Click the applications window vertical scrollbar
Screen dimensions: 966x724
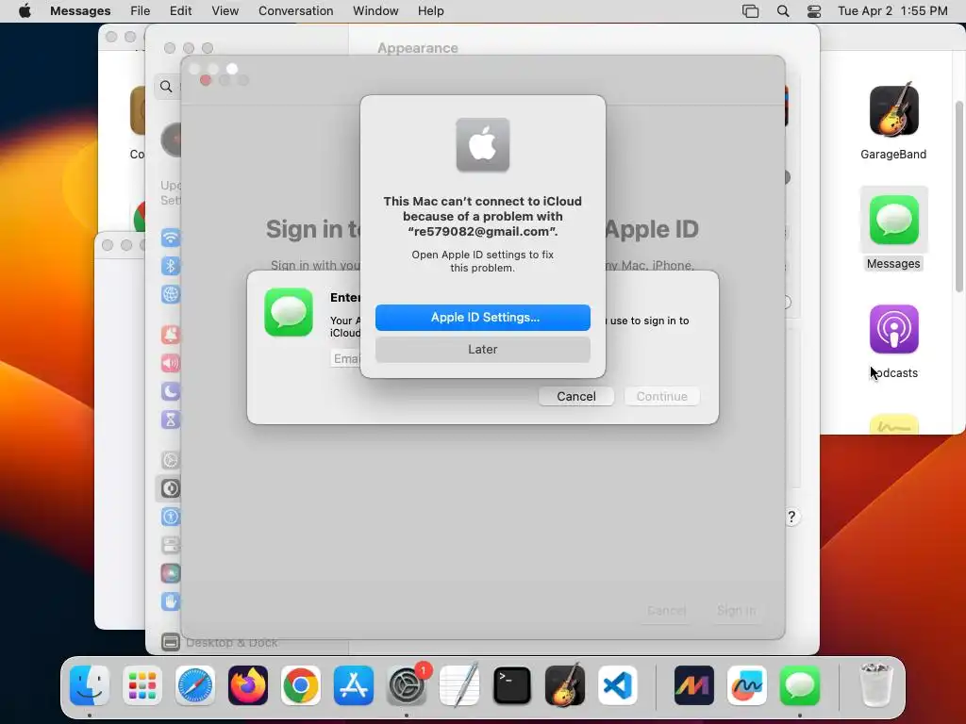tap(958, 196)
